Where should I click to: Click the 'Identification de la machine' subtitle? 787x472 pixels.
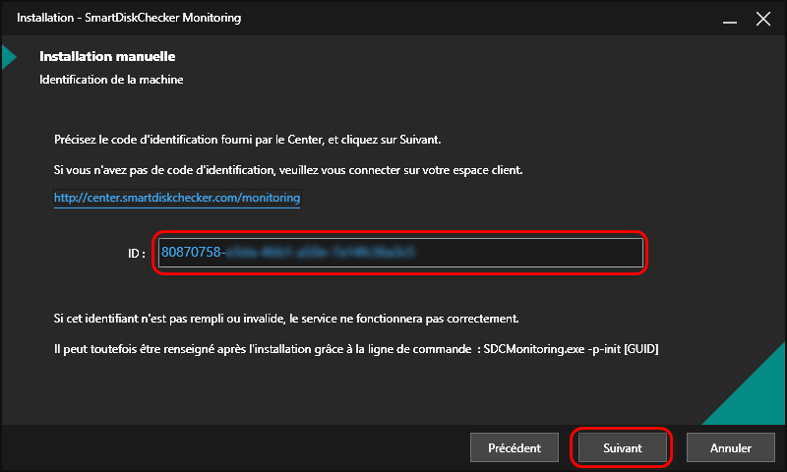pyautogui.click(x=111, y=80)
